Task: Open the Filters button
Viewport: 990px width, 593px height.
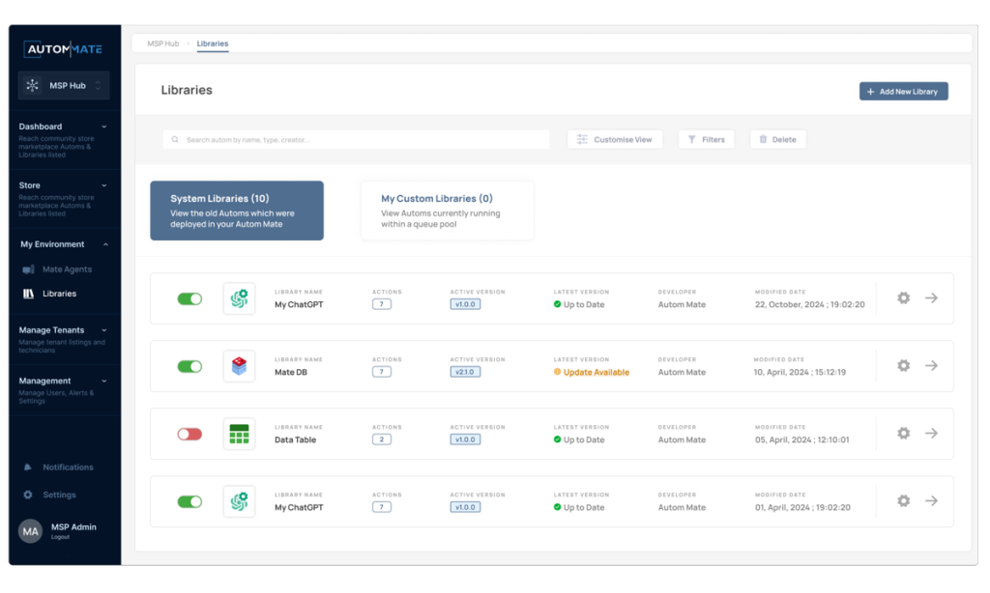Action: [x=706, y=140]
